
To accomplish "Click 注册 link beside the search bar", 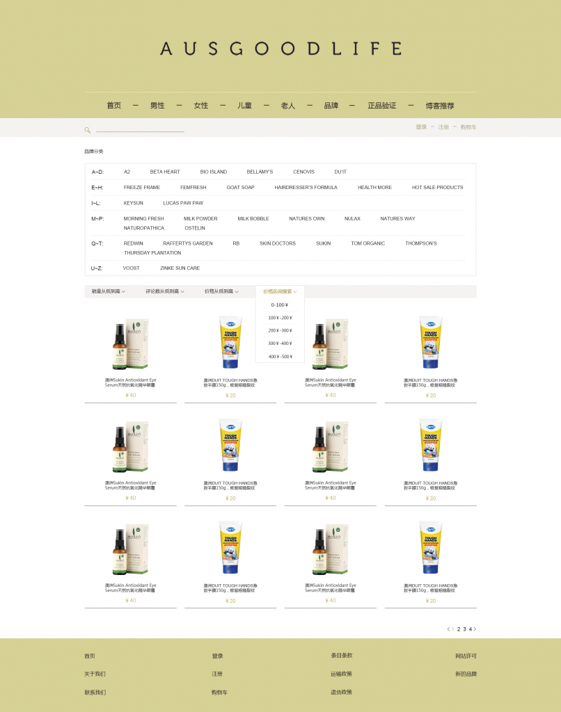I will 443,127.
